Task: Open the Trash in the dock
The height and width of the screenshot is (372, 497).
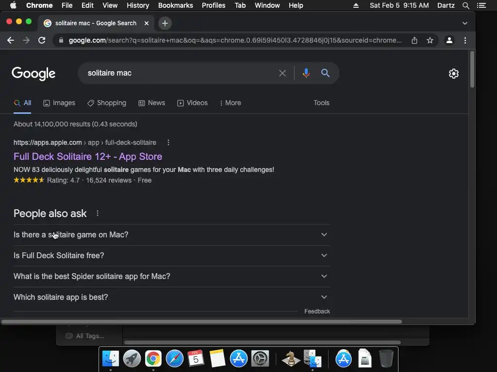Action: pos(386,359)
